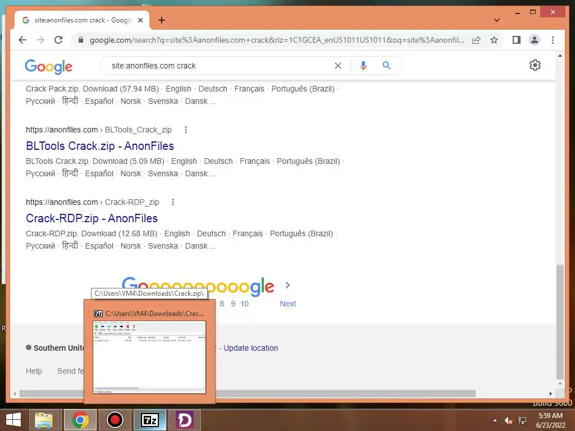Open File Explorer from the taskbar

point(44,420)
